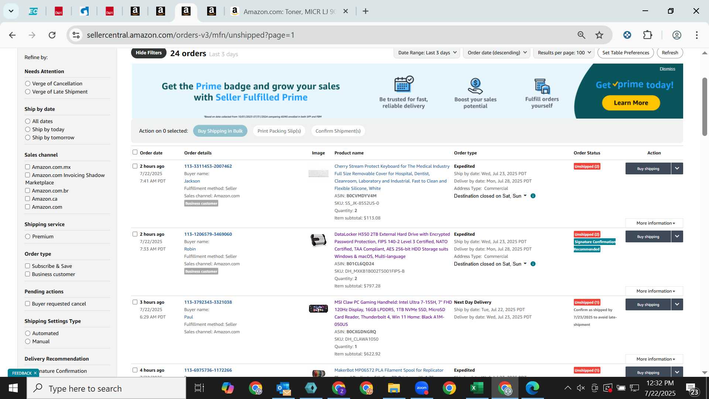Click the browser back arrow

(12, 35)
